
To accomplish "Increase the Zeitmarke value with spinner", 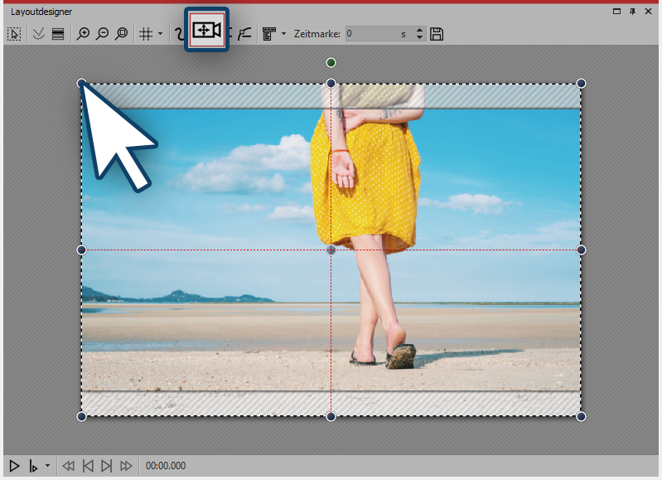I will coord(419,31).
